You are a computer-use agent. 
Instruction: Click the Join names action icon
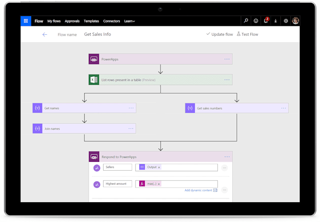pos(38,128)
